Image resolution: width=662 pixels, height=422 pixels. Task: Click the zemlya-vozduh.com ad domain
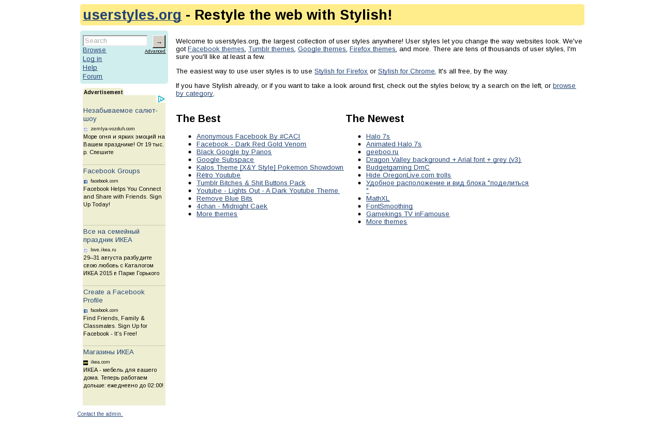(x=113, y=129)
